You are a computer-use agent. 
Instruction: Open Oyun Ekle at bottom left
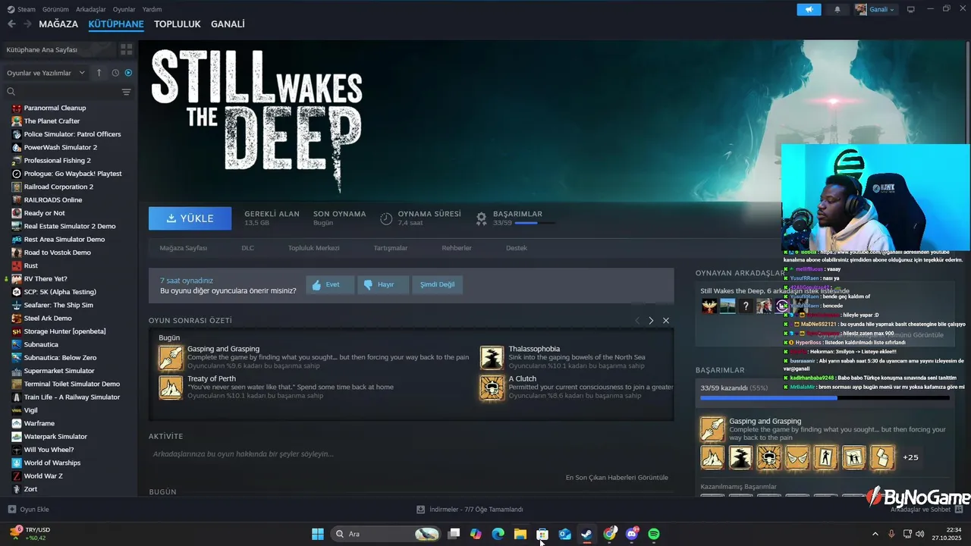(x=28, y=510)
